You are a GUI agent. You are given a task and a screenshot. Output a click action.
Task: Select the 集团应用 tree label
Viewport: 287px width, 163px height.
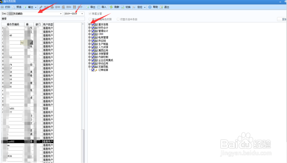(103, 50)
